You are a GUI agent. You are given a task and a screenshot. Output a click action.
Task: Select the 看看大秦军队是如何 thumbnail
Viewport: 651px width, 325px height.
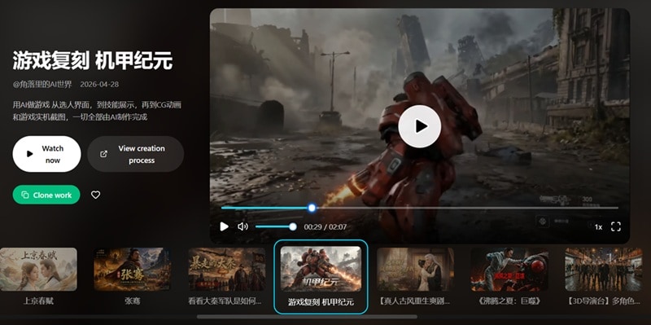point(227,270)
